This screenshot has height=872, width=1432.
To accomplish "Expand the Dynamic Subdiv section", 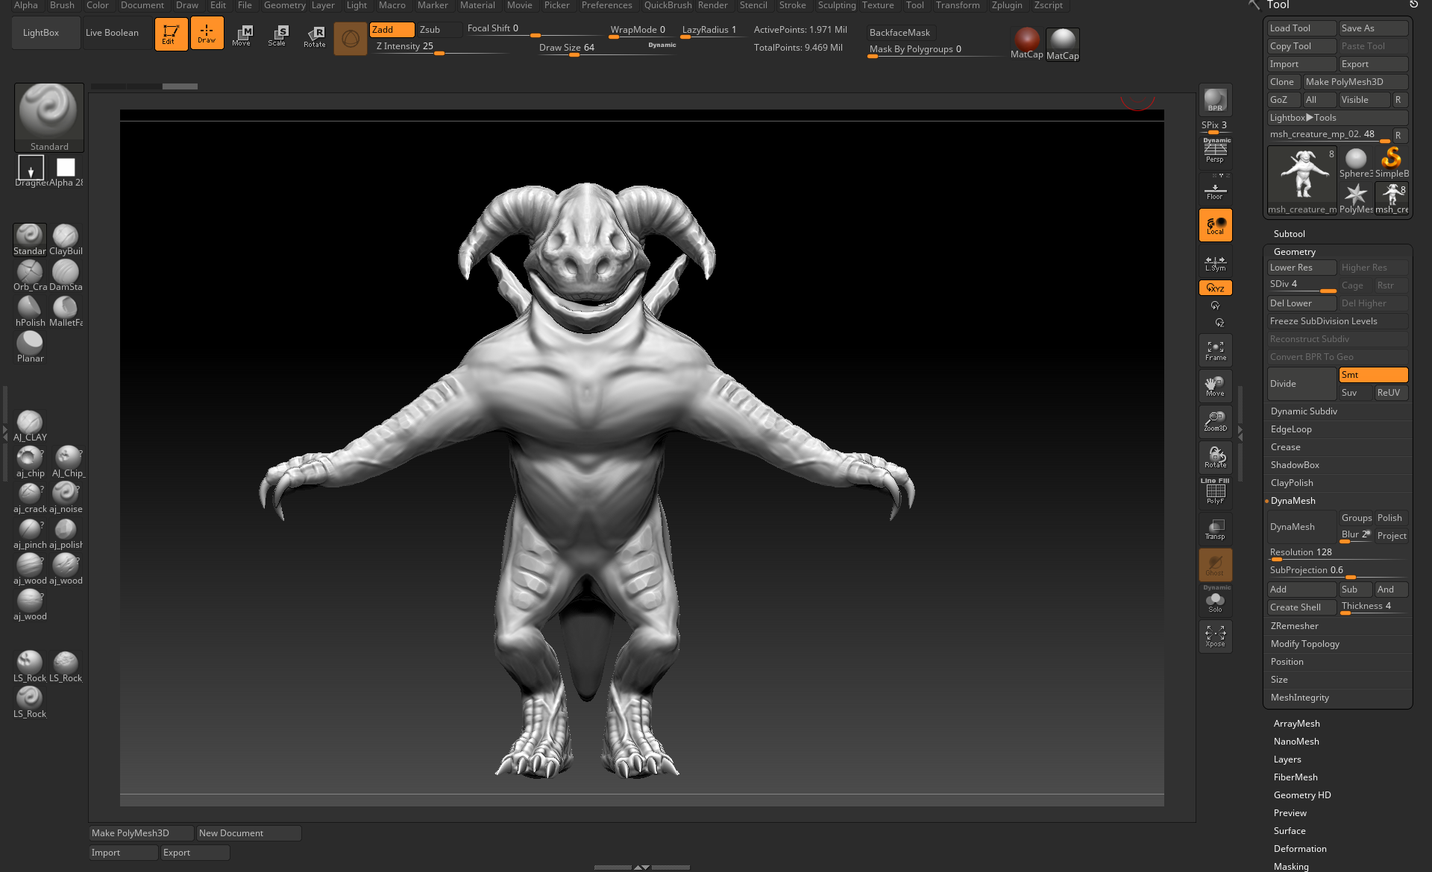I will 1304,411.
